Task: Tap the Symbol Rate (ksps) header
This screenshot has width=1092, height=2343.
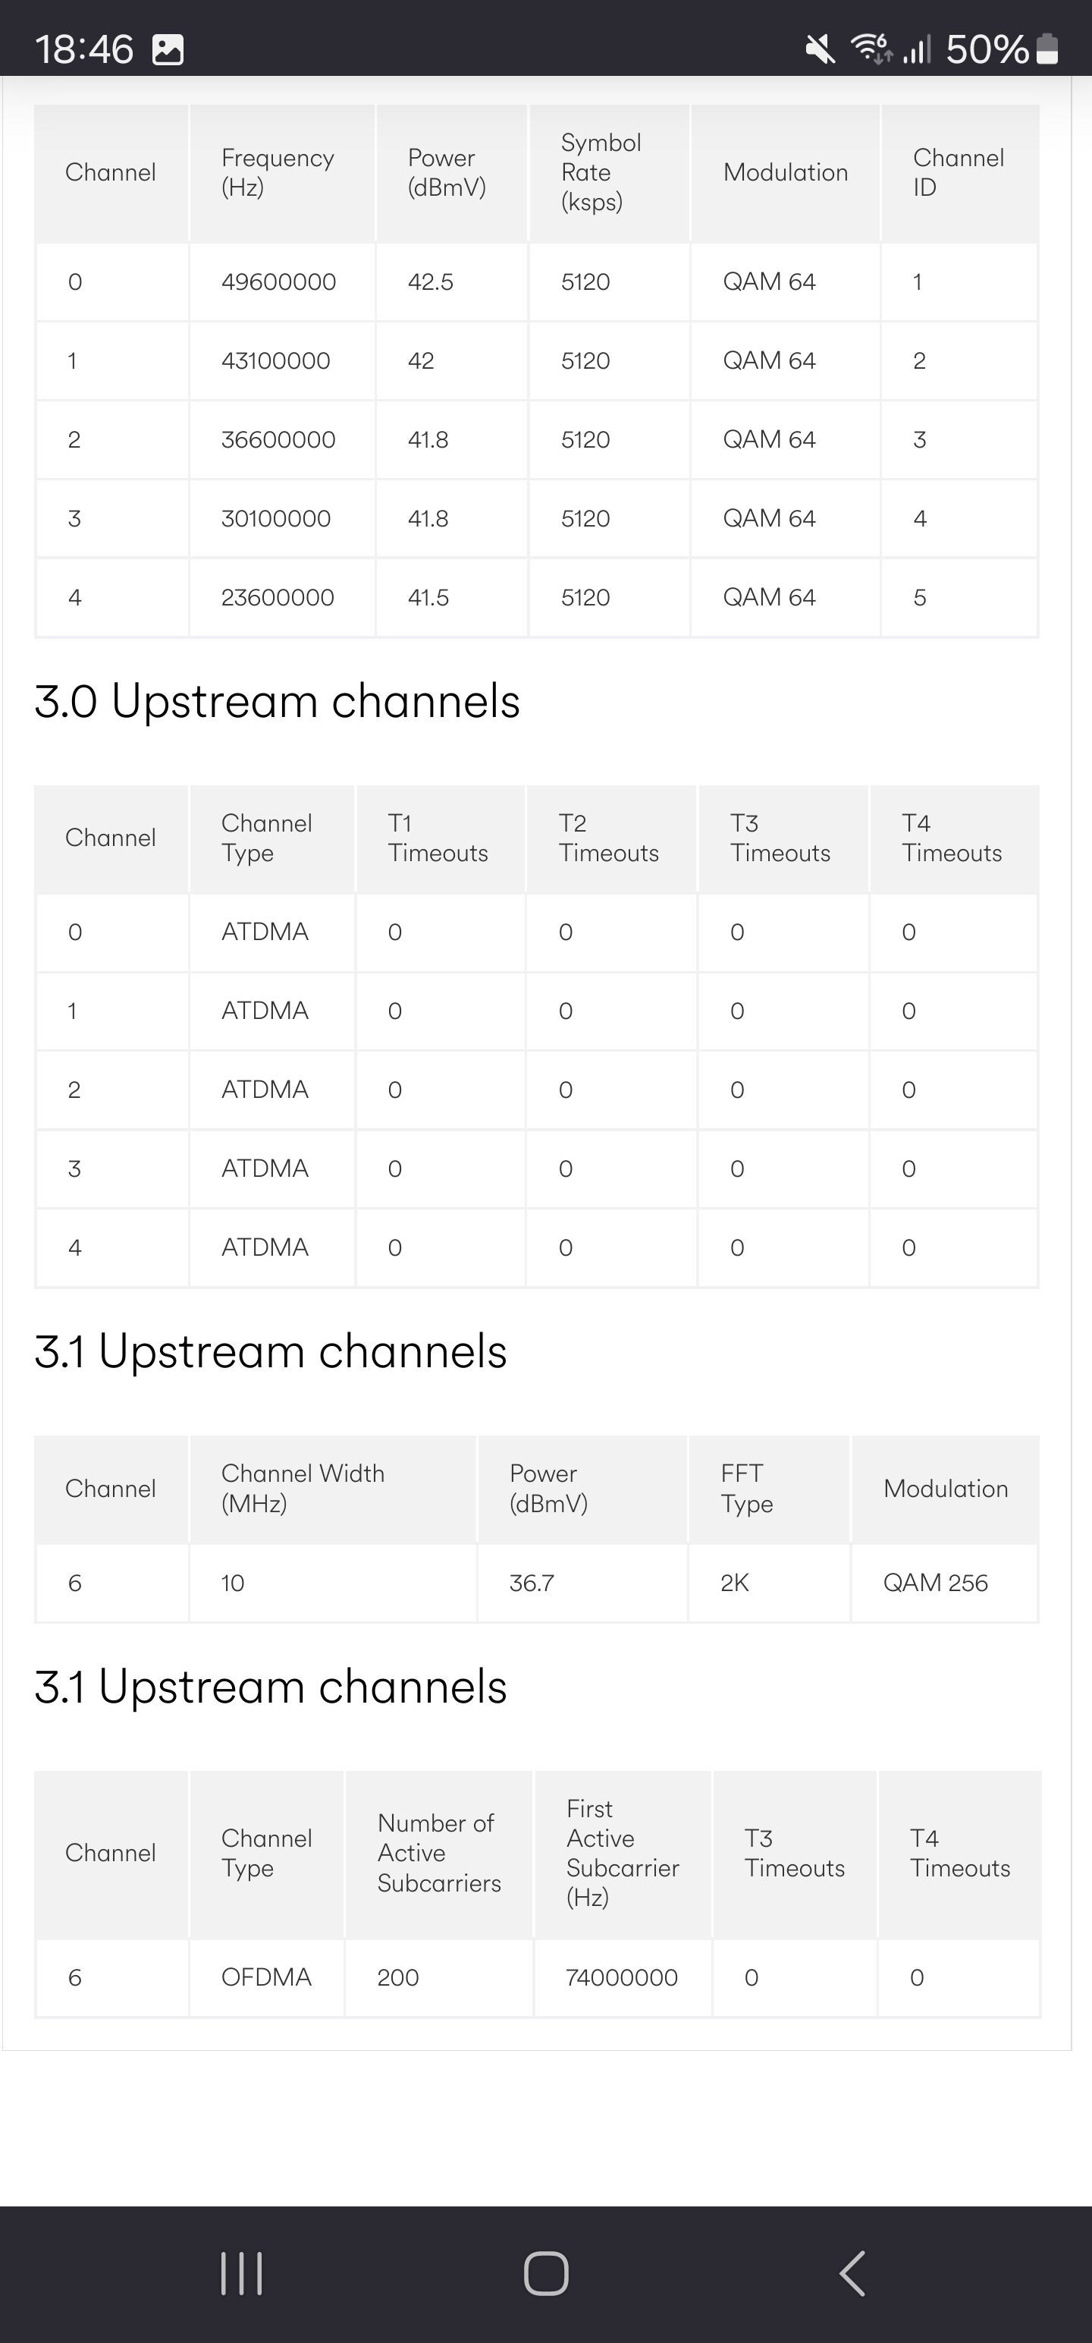Action: pyautogui.click(x=601, y=172)
